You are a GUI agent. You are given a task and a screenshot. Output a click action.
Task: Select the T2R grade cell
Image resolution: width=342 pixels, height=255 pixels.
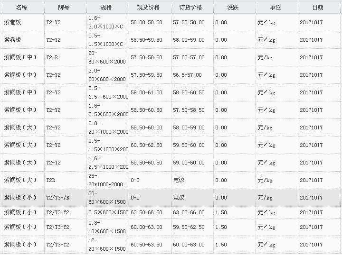[50, 180]
